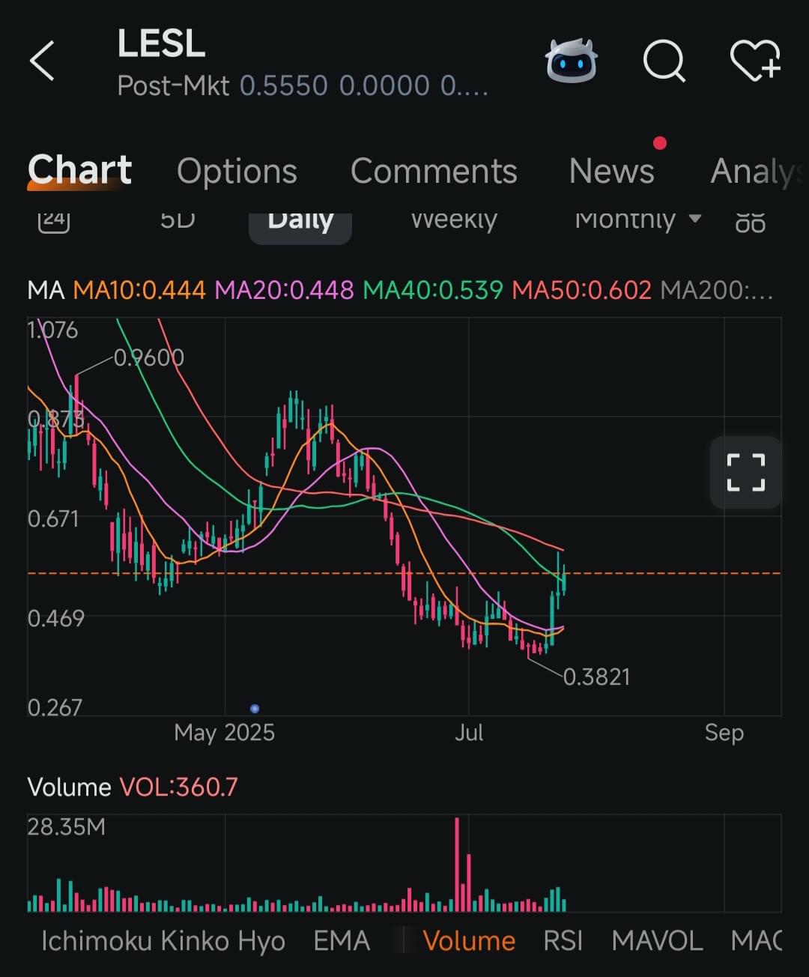Open the chart layout grid icon
Viewport: 809px width, 977px height.
(x=750, y=221)
